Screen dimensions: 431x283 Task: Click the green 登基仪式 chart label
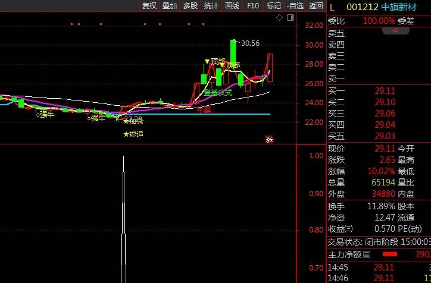point(218,93)
